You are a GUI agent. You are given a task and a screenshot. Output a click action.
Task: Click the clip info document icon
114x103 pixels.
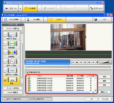pyautogui.click(x=6, y=19)
